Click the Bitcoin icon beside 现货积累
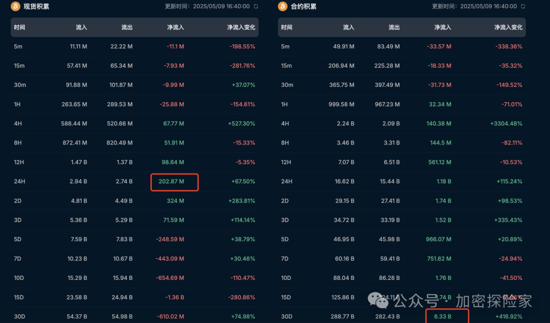The image size is (550, 323). point(15,6)
